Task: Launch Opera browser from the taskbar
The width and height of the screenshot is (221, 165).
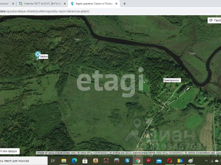Action: (x=170, y=161)
